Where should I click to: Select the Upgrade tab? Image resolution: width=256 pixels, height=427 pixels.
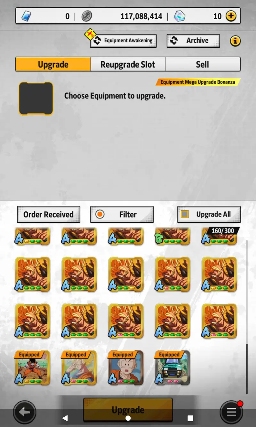[x=53, y=64]
